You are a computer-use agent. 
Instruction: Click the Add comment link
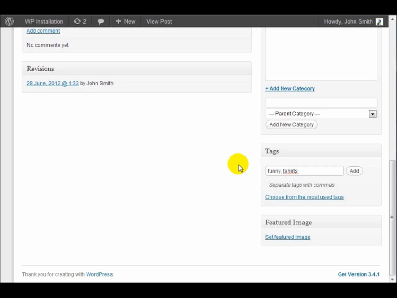point(43,31)
